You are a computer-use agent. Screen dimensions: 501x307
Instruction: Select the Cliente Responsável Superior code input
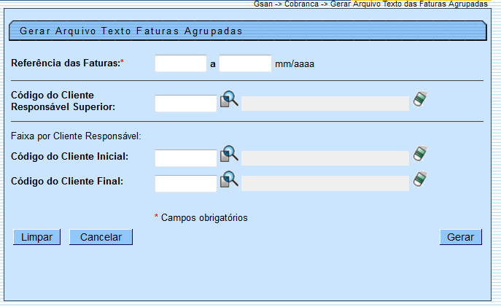click(186, 104)
